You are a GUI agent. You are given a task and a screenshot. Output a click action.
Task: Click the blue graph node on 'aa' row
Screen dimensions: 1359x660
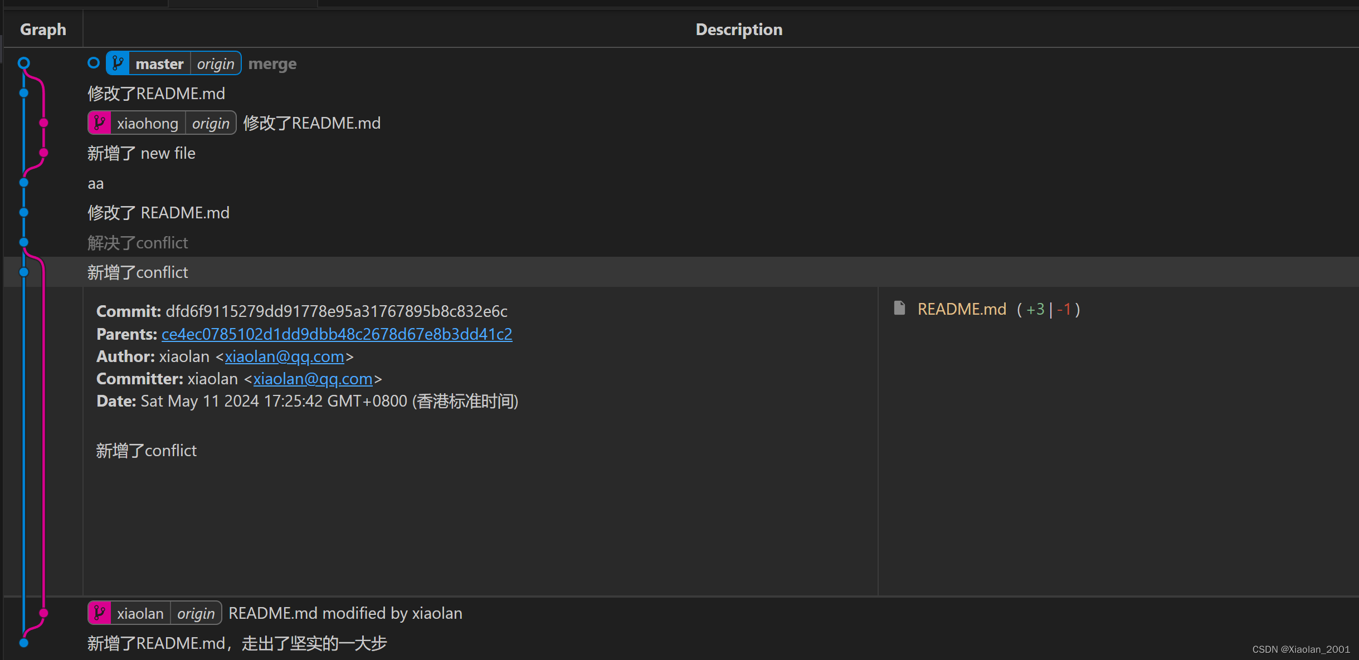coord(23,183)
